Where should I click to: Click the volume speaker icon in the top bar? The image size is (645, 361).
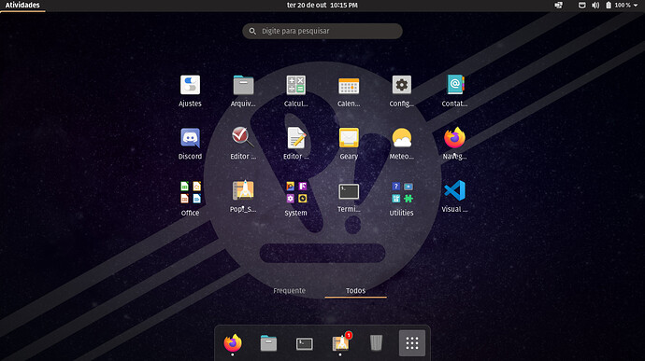[x=595, y=6]
